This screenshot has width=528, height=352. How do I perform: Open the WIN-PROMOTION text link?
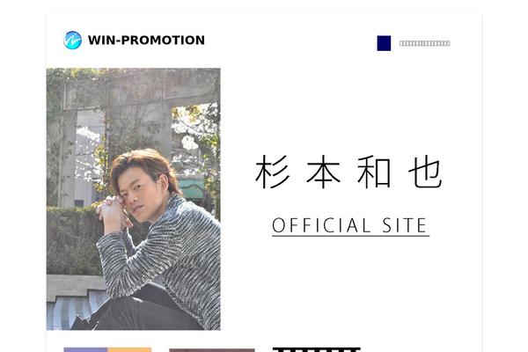point(146,40)
